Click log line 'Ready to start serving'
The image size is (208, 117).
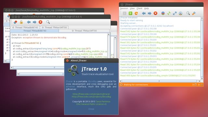click(131, 20)
